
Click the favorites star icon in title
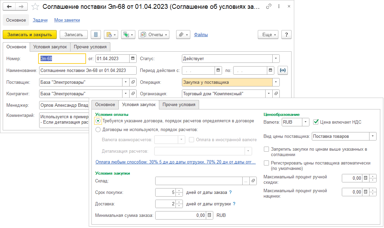[x=35, y=6]
